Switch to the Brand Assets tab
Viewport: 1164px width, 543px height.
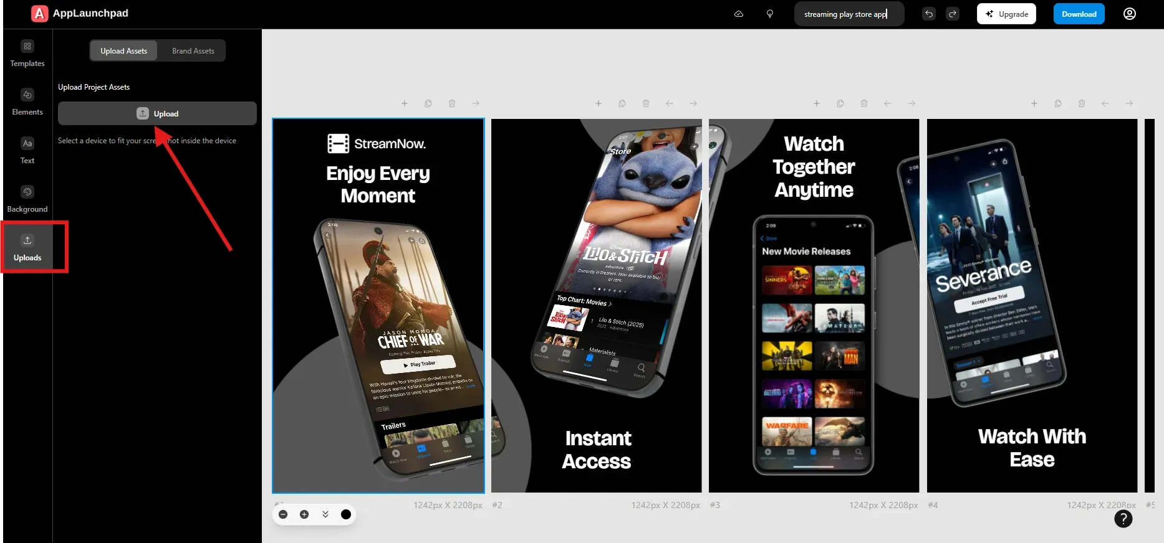click(x=193, y=51)
